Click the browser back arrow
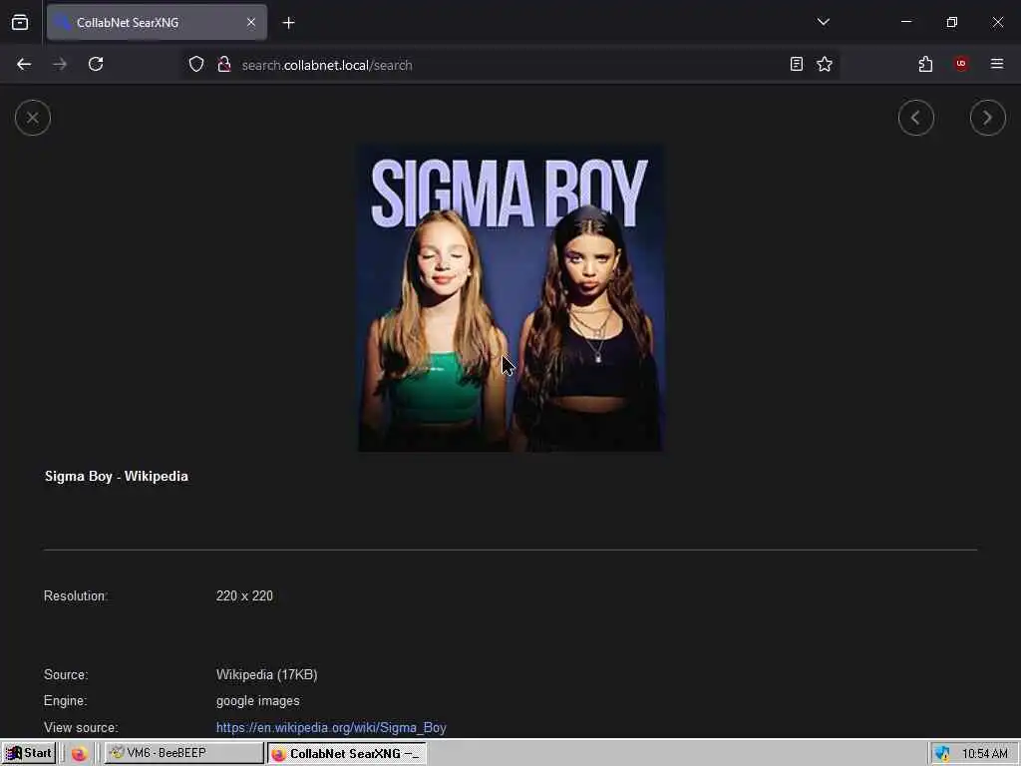Screen dimensions: 1021x766 (24, 65)
